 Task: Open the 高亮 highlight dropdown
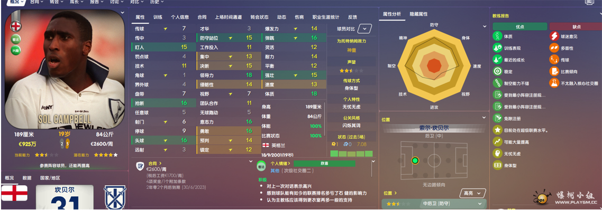pos(472,193)
